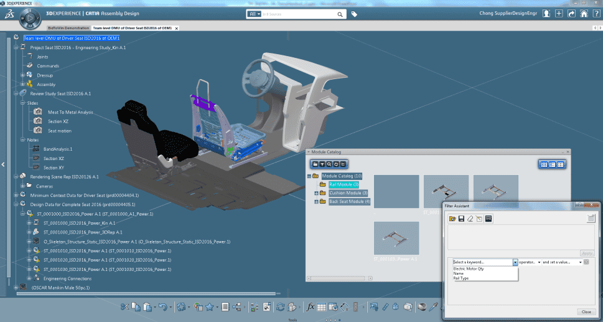Select the eyedropper tool

point(433,306)
